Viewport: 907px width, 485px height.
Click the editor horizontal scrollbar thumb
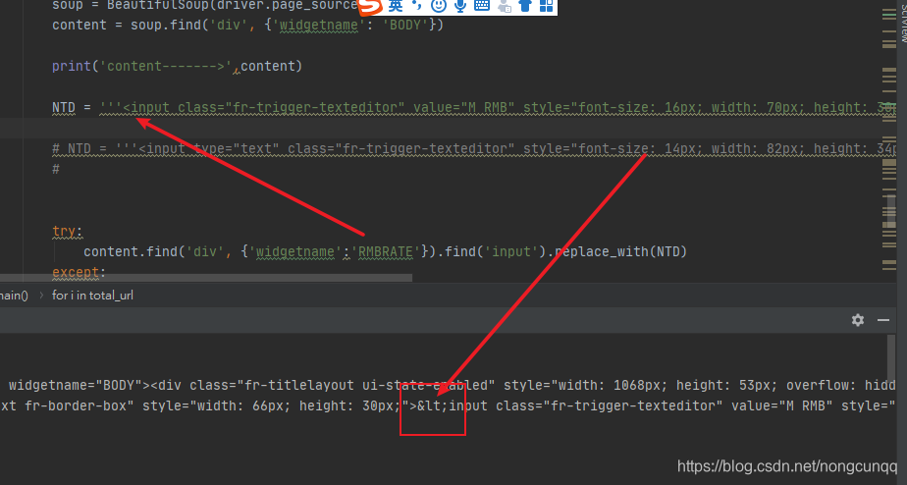point(206,278)
